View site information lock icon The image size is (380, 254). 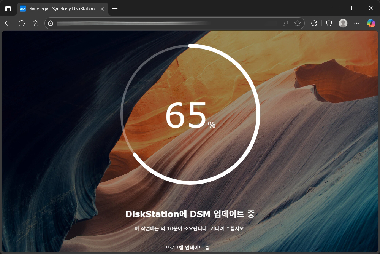point(51,23)
